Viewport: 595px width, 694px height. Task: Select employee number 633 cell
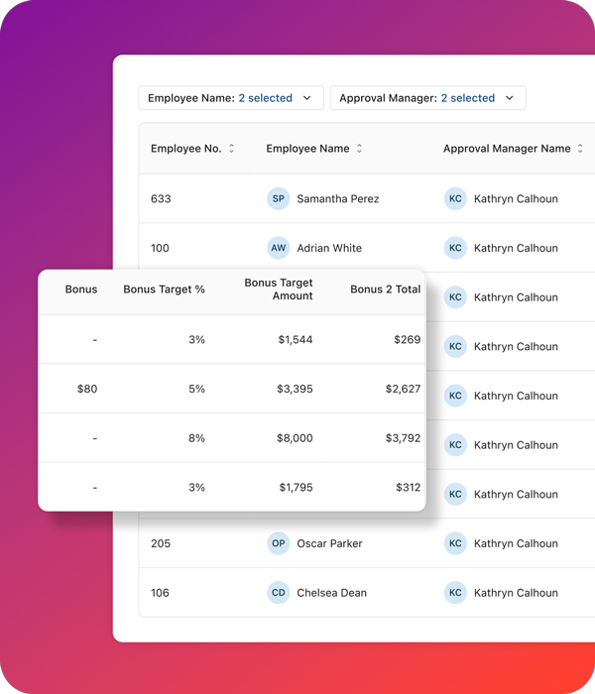tap(161, 198)
